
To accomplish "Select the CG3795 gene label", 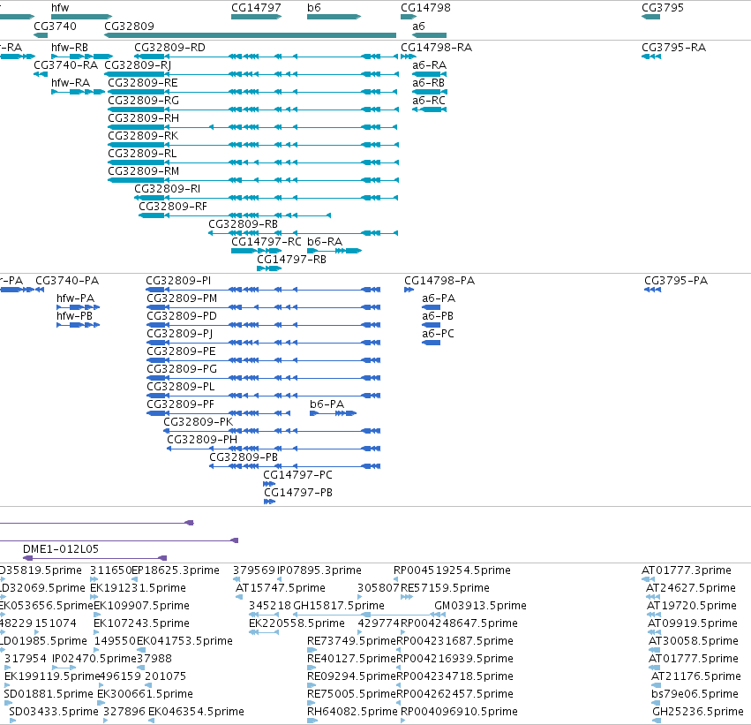I will [663, 8].
